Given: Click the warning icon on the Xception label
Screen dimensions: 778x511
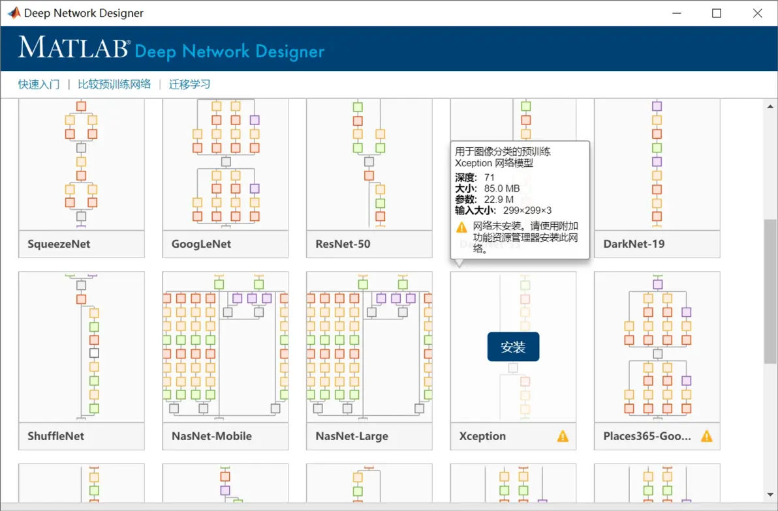Looking at the screenshot, I should [563, 436].
